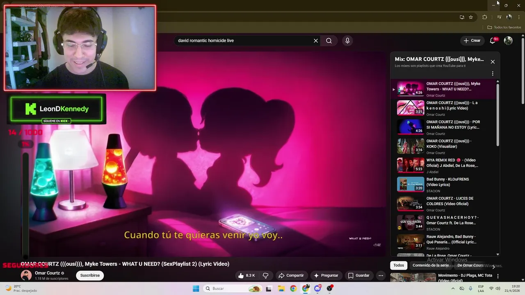The image size is (525, 295).
Task: Open the network Wi-Fi tray icon
Action: tap(491, 288)
